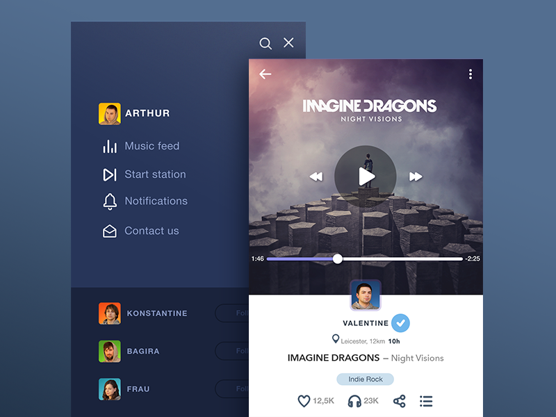
Task: Share the track via share icon
Action: 400,401
